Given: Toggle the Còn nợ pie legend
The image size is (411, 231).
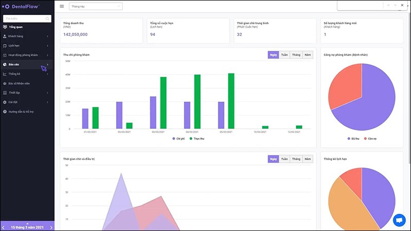Looking at the screenshot, I should [x=370, y=139].
